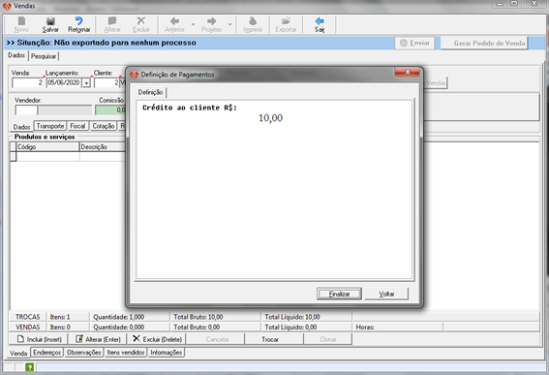Click the Retornar undo arrow icon
This screenshot has height=375, width=549.
78,21
